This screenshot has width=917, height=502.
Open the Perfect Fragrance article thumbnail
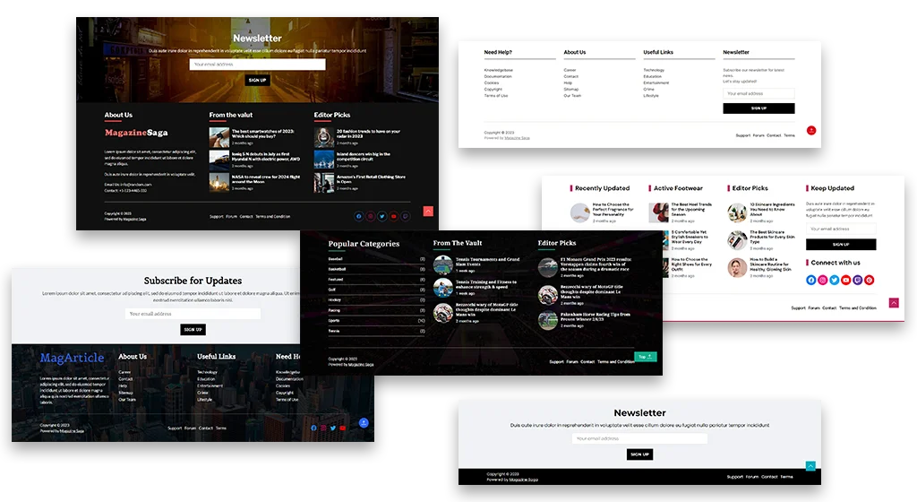[579, 212]
